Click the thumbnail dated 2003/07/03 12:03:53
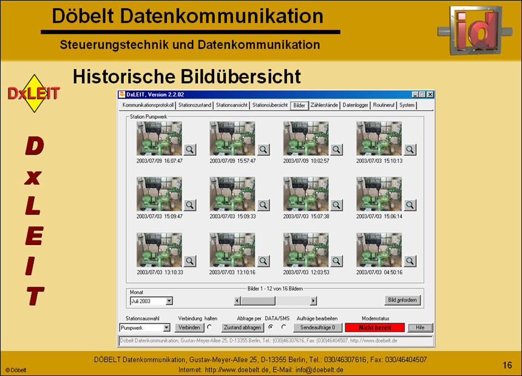The height and width of the screenshot is (376, 522). [307, 249]
